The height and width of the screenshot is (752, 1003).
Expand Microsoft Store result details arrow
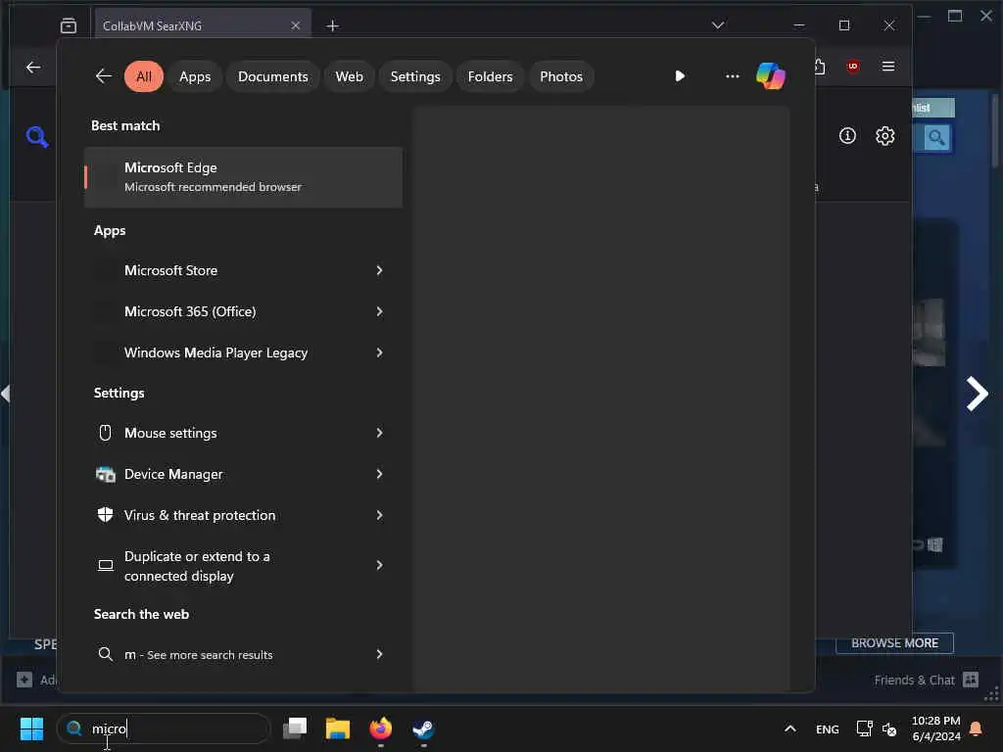click(379, 270)
